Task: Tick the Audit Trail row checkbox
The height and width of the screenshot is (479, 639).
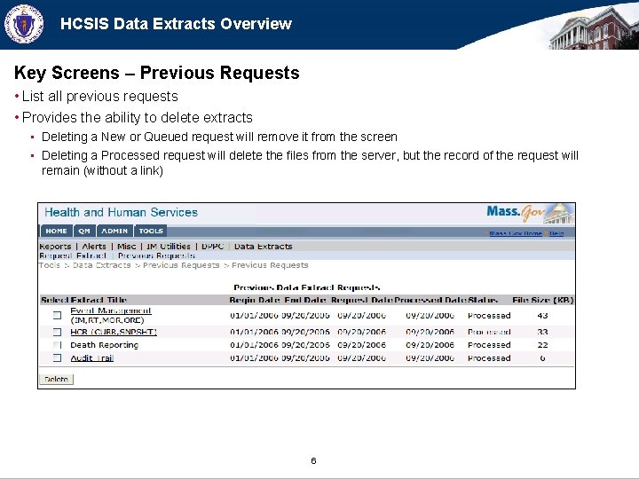Action: click(x=58, y=358)
